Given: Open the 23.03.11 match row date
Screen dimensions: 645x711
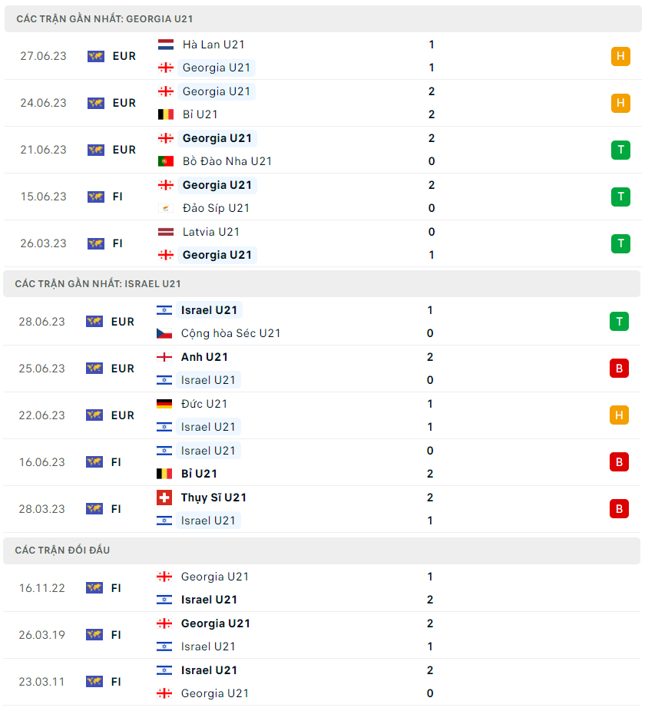Looking at the screenshot, I should point(42,682).
